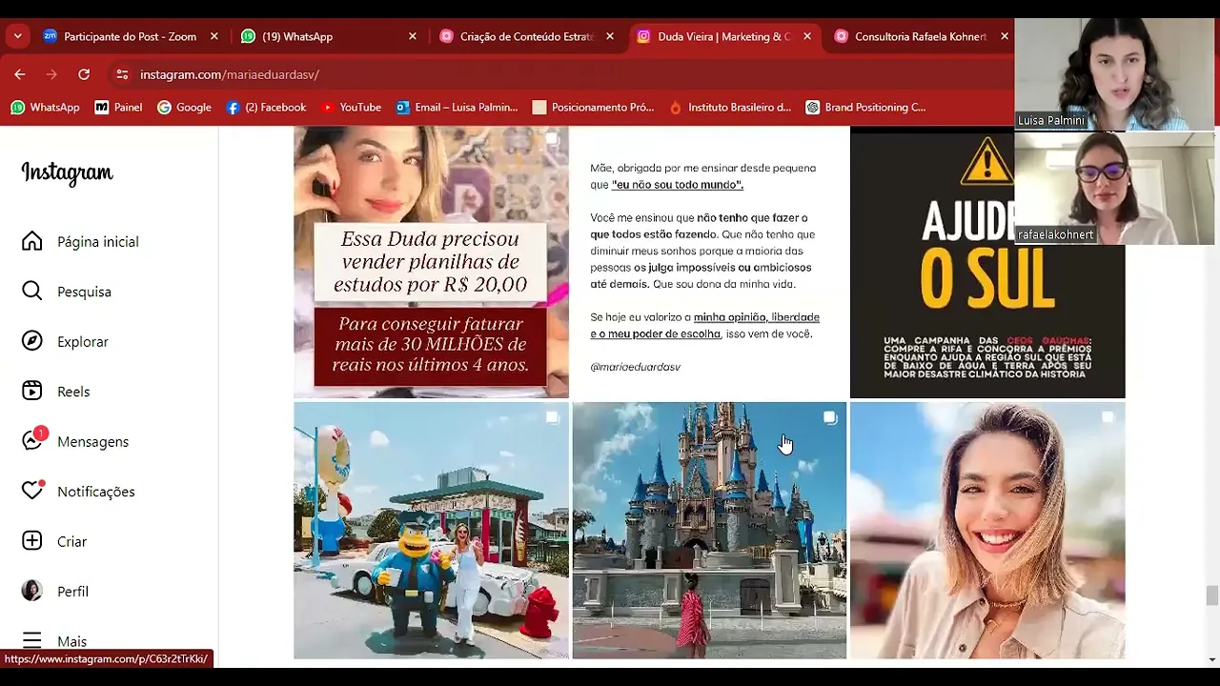The image size is (1220, 686).
Task: Click the Notificações label
Action: pos(96,492)
